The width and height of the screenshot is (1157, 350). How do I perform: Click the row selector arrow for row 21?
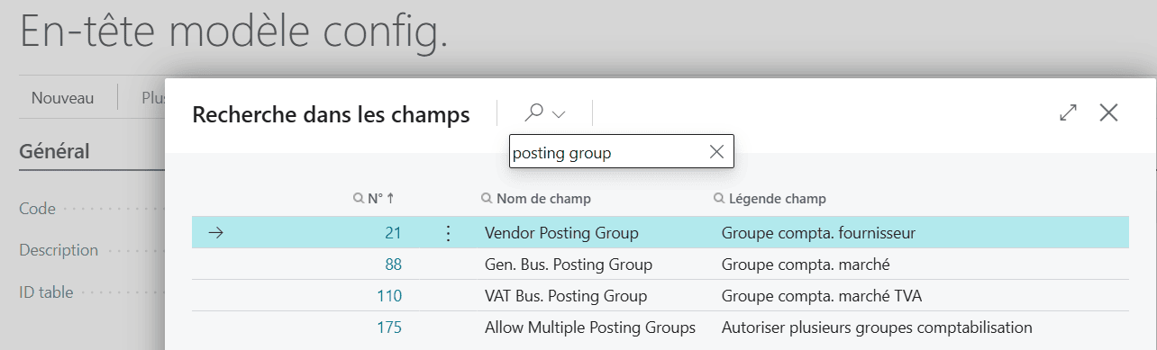(215, 233)
